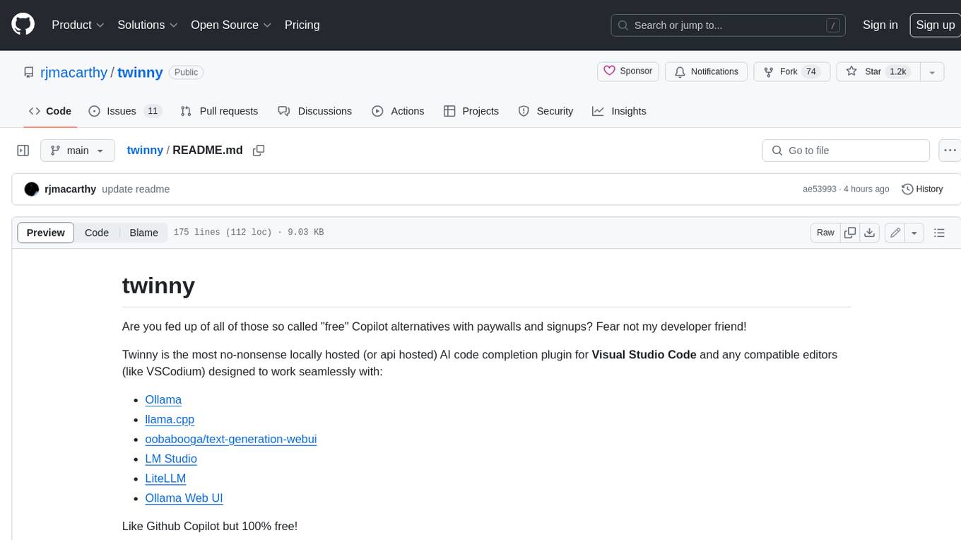This screenshot has height=540, width=961.
Task: Switch to the Projects tab
Action: pos(471,111)
